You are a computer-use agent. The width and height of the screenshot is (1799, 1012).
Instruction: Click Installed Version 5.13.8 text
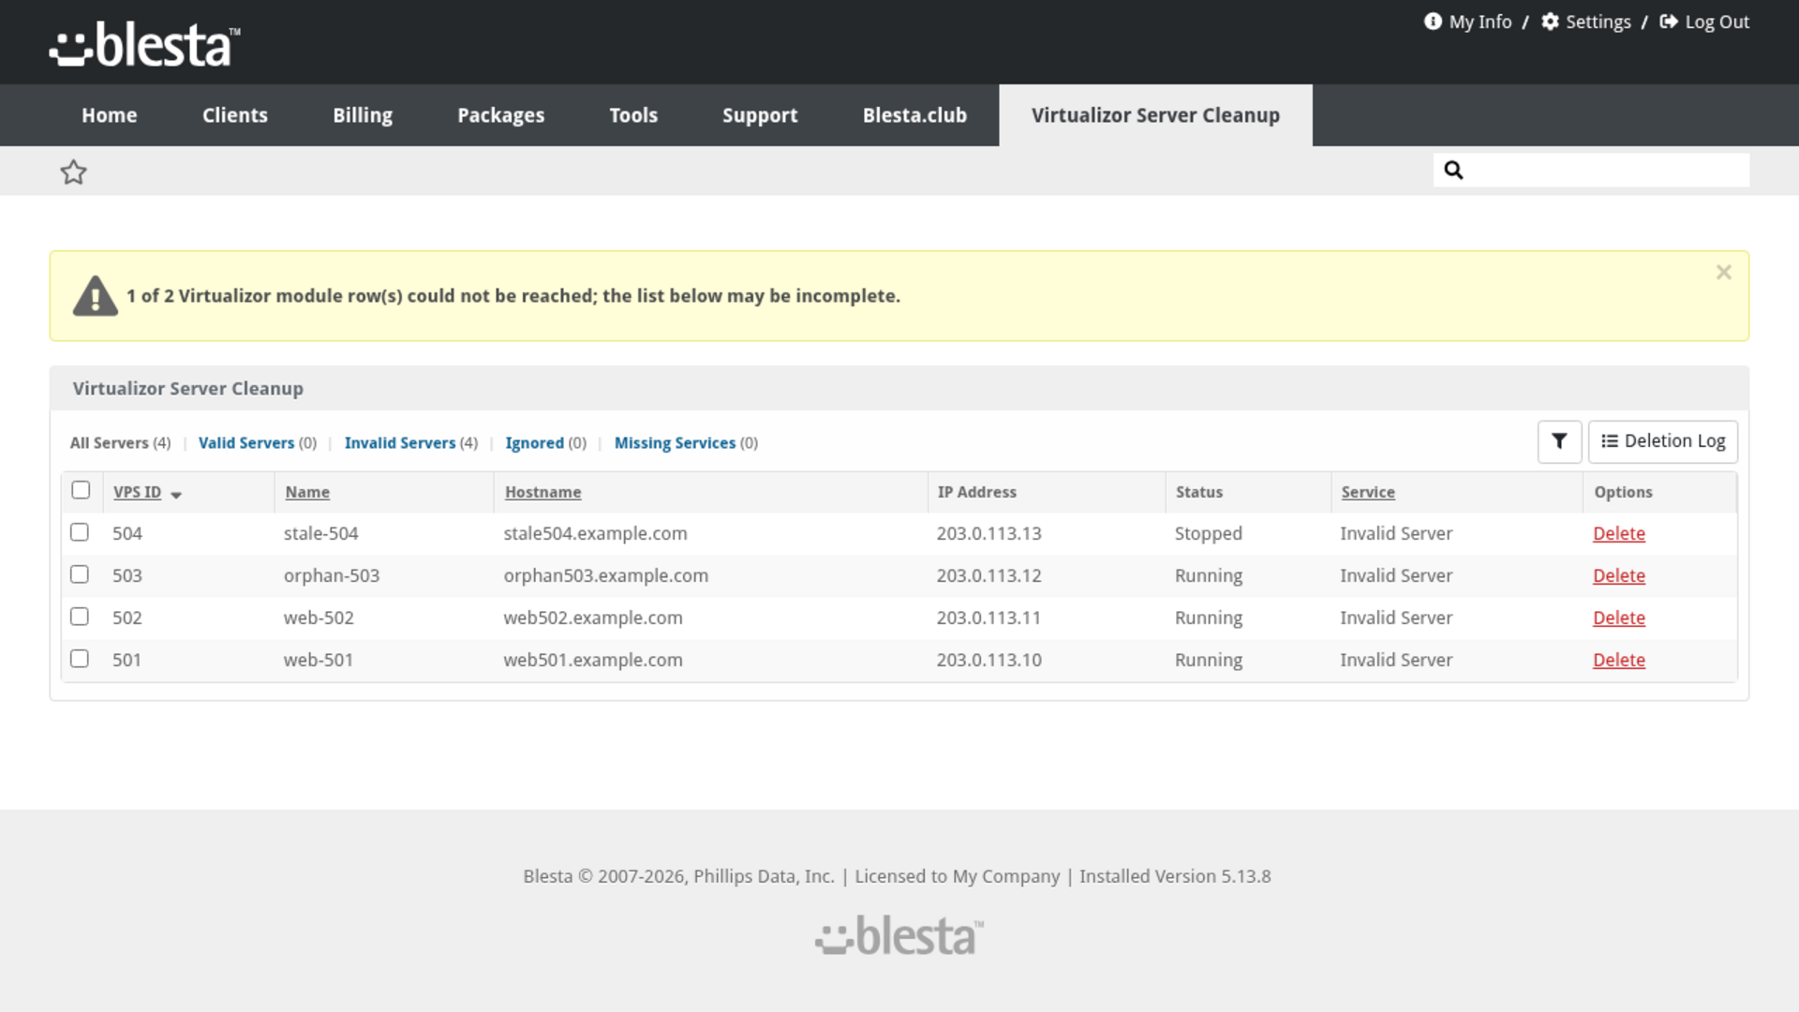[1175, 876]
